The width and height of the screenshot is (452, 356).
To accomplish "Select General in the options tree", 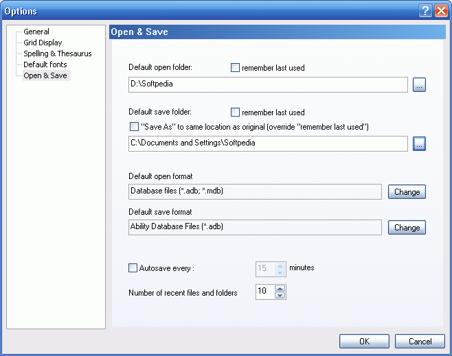I will tap(36, 32).
